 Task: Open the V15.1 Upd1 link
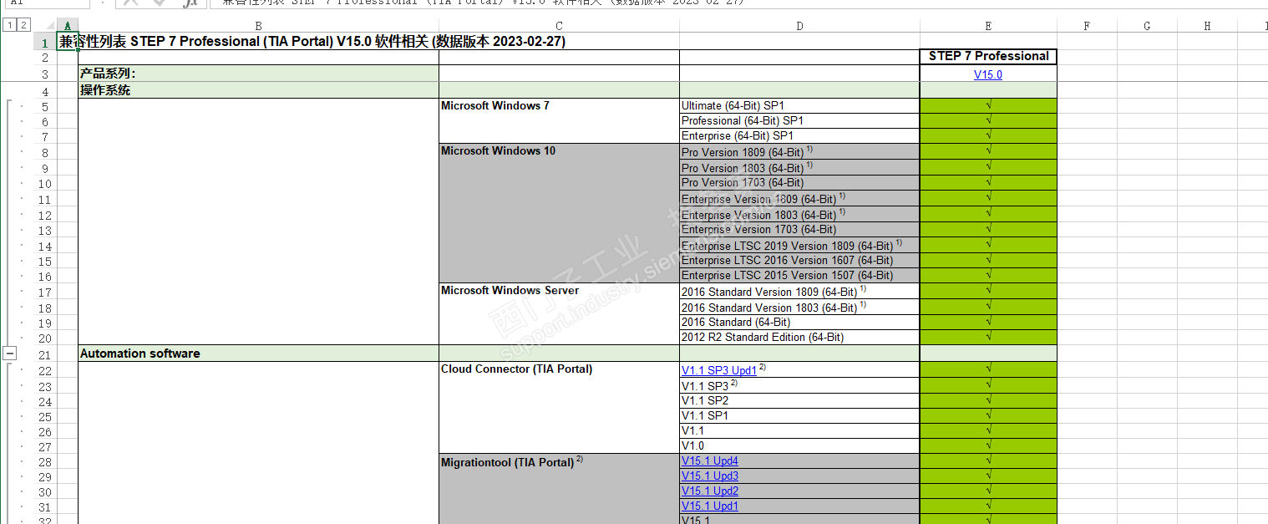pyautogui.click(x=710, y=506)
